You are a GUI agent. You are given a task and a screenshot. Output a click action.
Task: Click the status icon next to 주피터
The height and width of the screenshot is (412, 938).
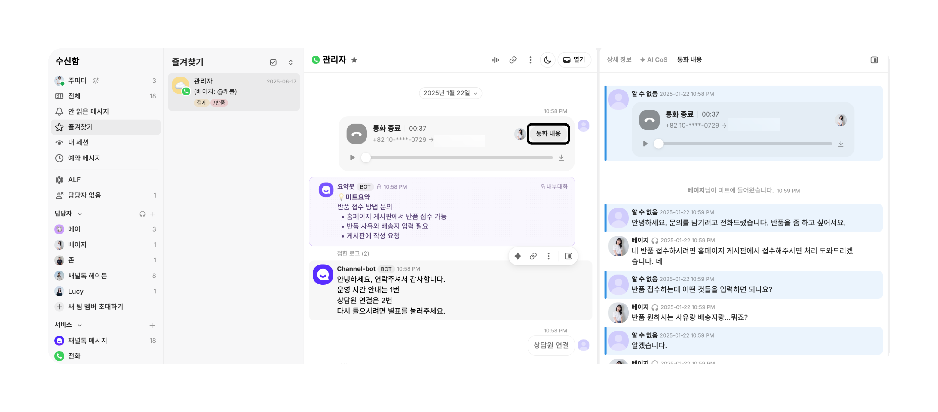(96, 80)
